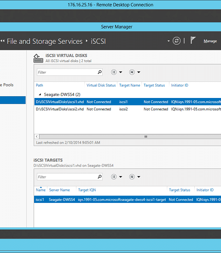
Task: Open the Manage menu
Action: pos(210,41)
